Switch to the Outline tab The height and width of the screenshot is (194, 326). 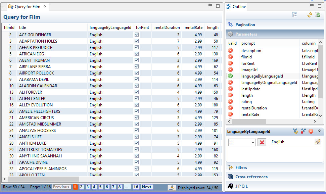tap(236, 6)
